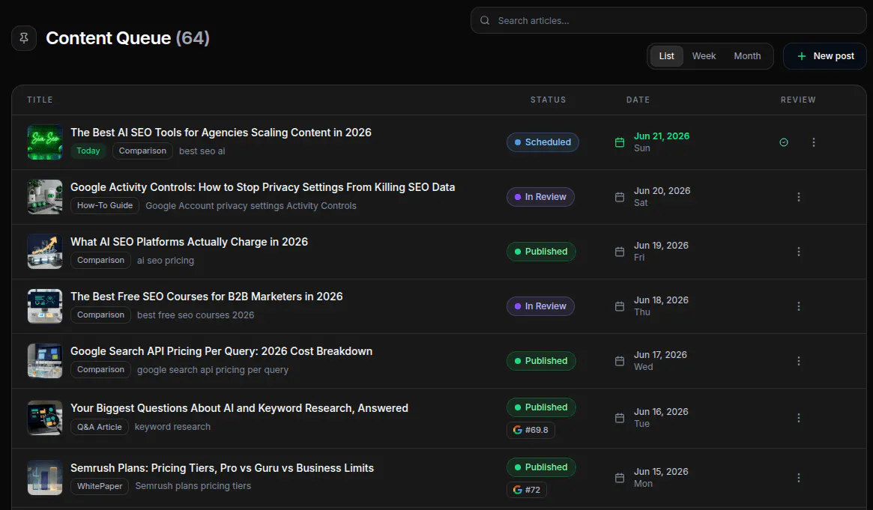873x510 pixels.
Task: Click date Jun 17, 2026
Action: 660,355
